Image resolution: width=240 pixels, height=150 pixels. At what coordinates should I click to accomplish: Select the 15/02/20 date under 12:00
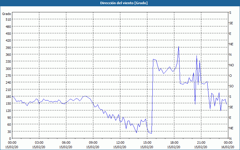pyautogui.click(x=120, y=147)
